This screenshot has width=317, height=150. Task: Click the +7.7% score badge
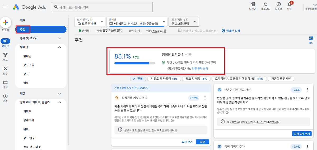coord(194,98)
